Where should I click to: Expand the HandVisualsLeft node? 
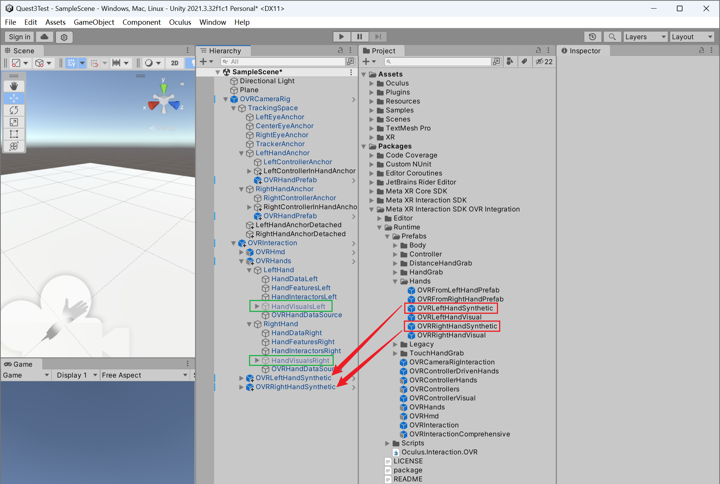[257, 306]
